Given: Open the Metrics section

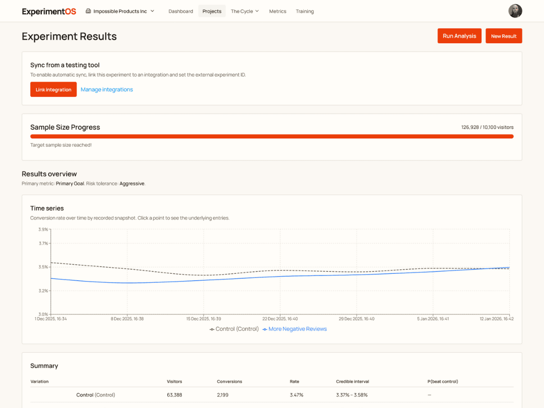Looking at the screenshot, I should pyautogui.click(x=277, y=11).
